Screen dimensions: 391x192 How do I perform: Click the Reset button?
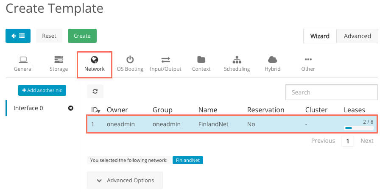coord(49,36)
